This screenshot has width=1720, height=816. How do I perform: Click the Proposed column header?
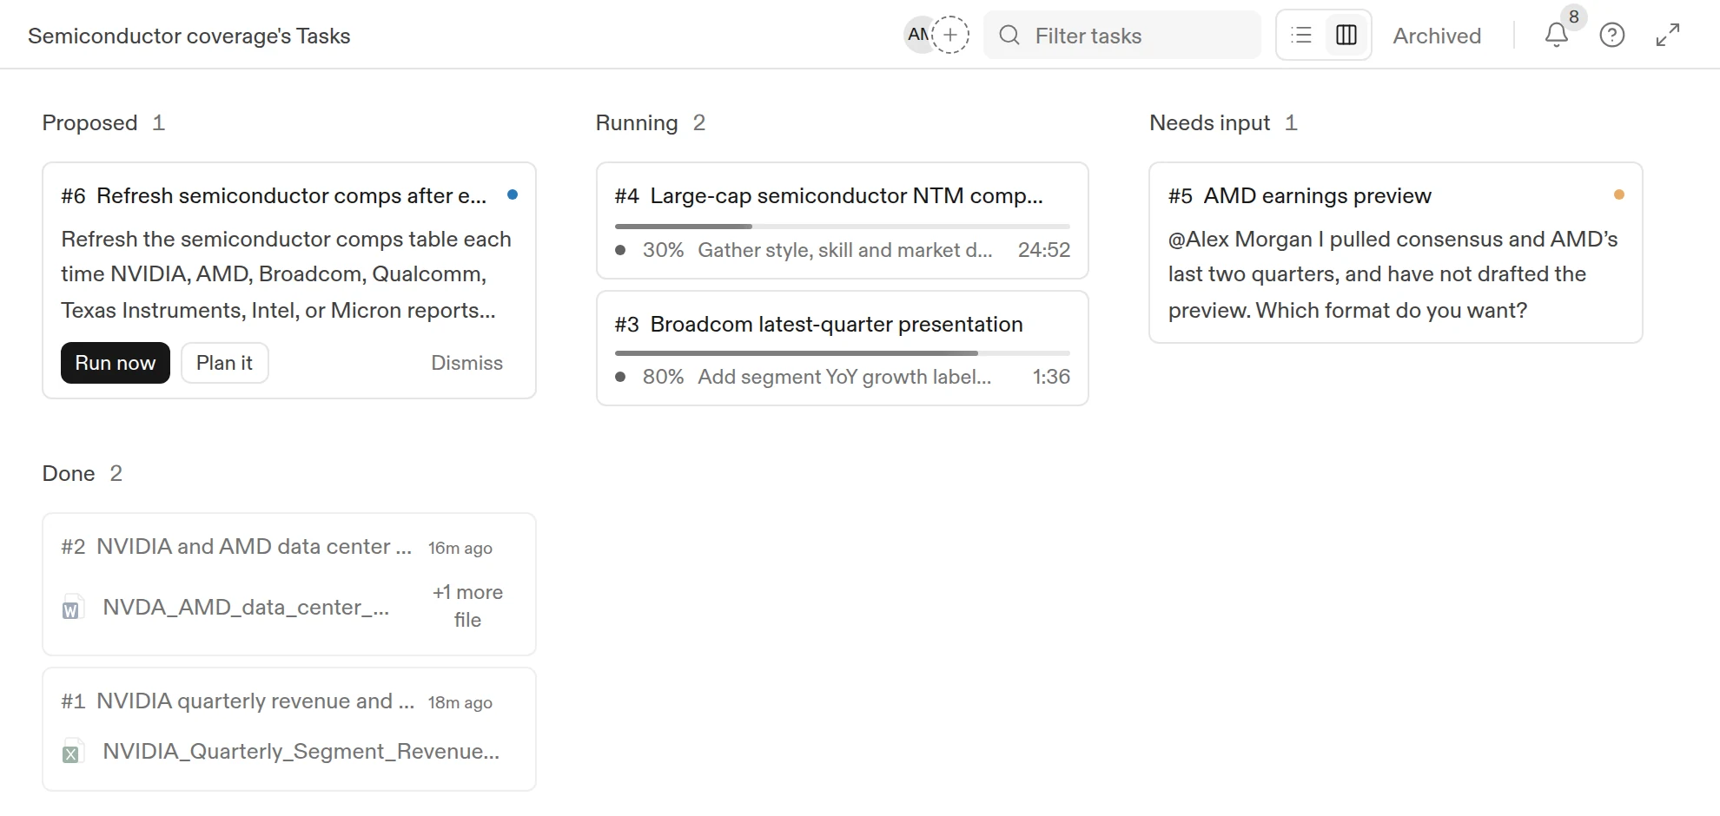coord(89,123)
